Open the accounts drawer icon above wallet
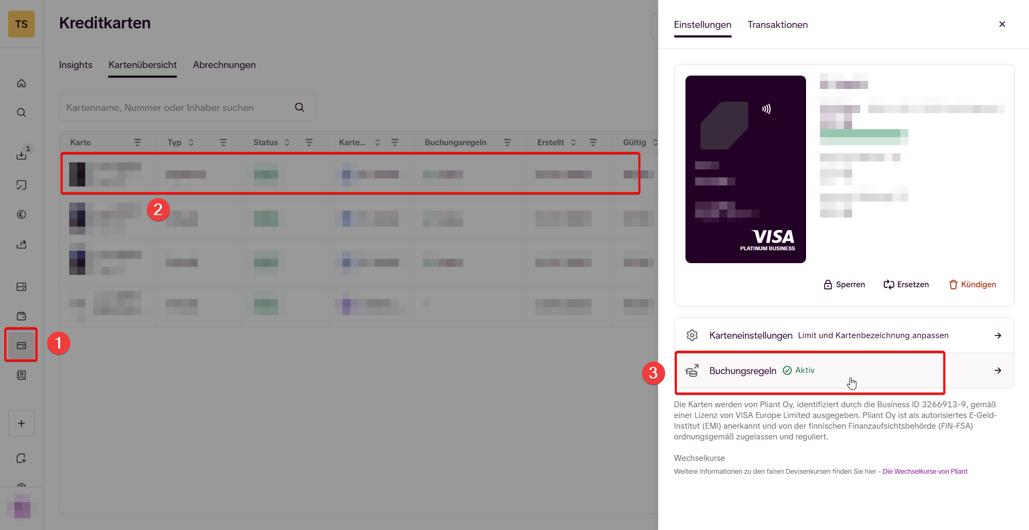The image size is (1029, 530). click(21, 287)
